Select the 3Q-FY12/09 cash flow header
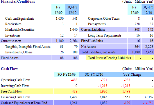 point(66,74)
